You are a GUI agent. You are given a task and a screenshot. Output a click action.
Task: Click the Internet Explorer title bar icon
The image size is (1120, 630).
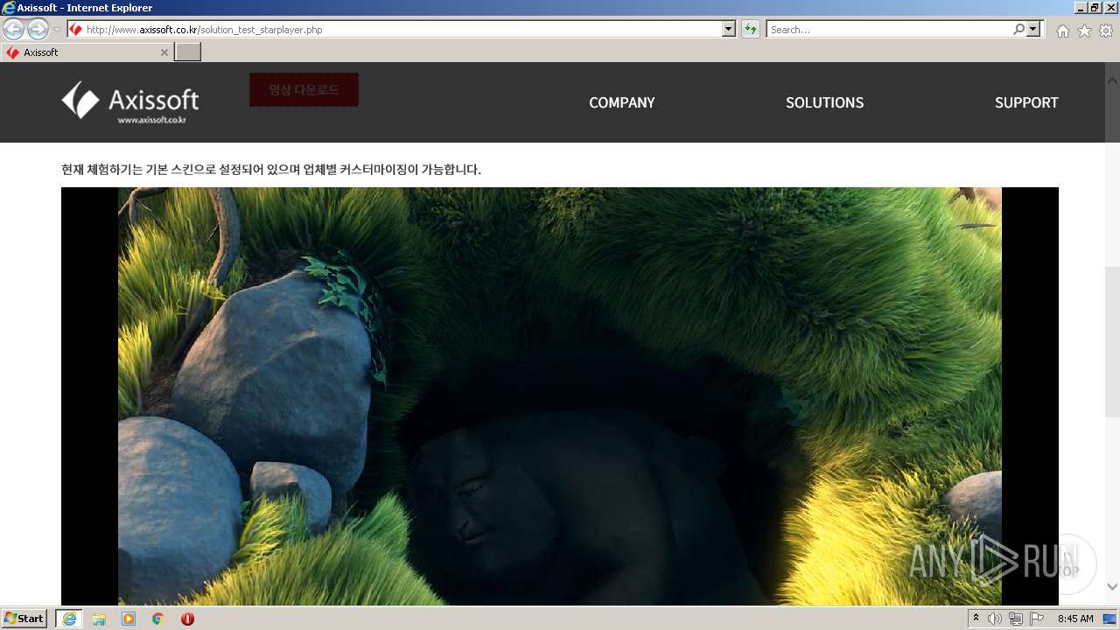pos(9,8)
